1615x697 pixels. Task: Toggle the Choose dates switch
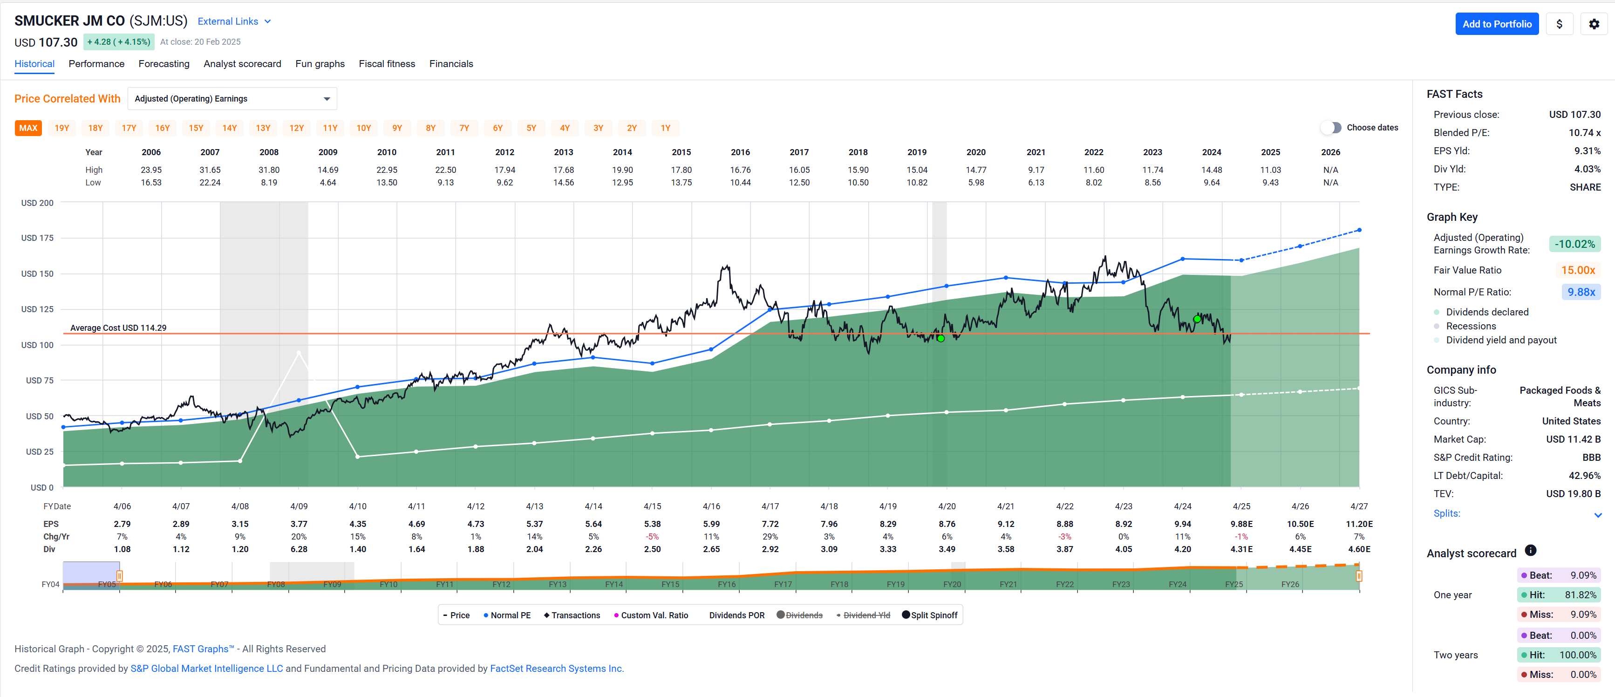click(x=1330, y=127)
